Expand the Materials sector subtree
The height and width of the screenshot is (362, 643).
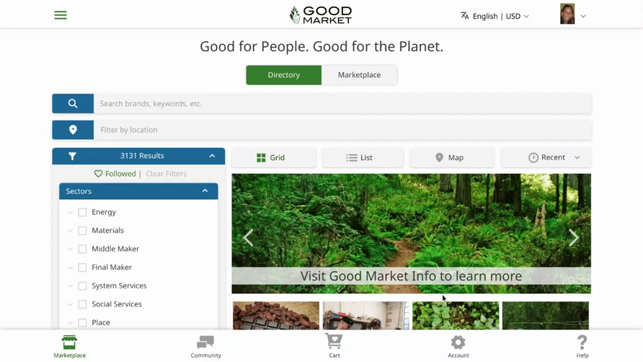70,231
